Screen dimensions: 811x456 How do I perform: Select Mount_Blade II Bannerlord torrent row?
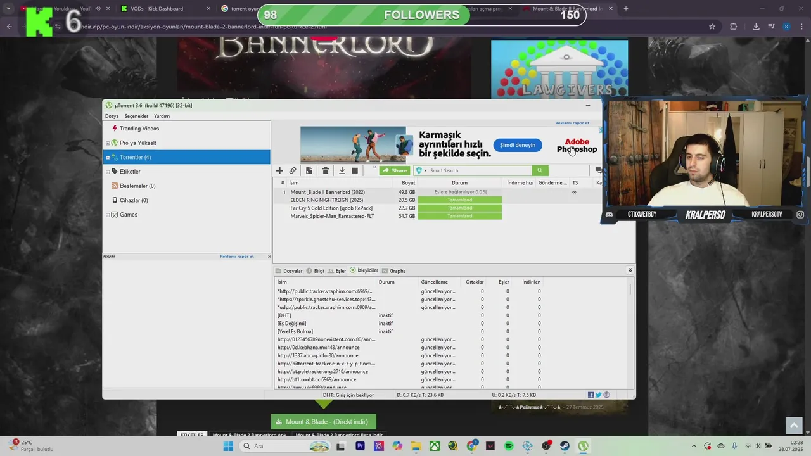pos(437,192)
